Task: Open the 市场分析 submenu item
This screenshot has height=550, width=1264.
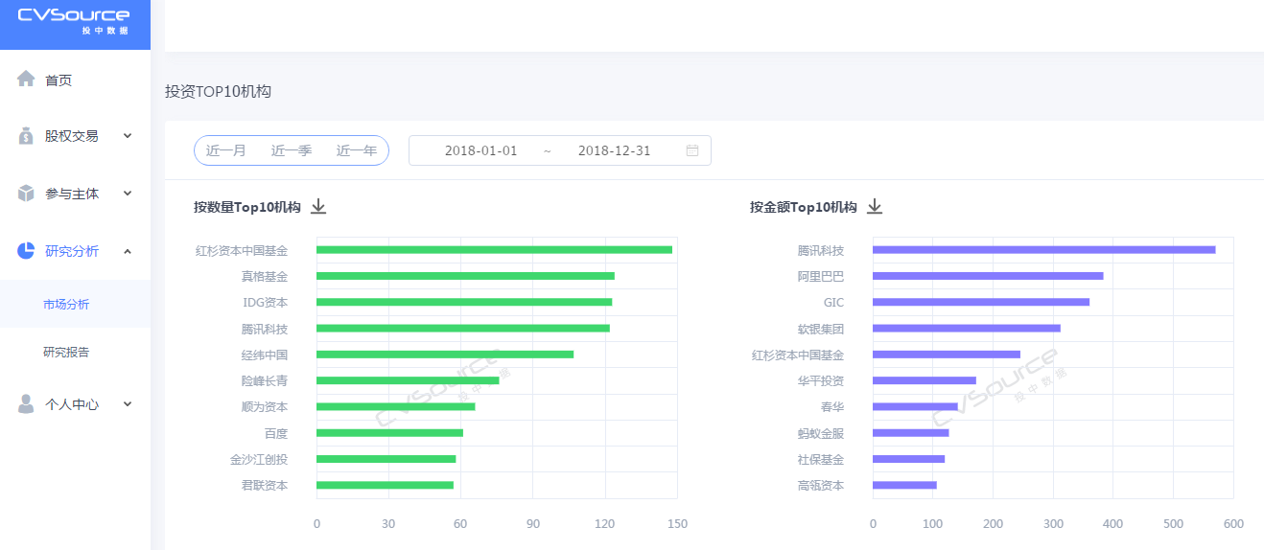Action: click(x=66, y=305)
